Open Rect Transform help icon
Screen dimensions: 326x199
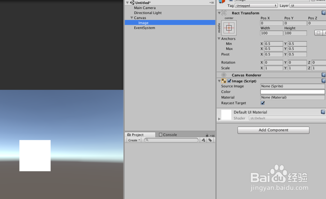coord(323,13)
